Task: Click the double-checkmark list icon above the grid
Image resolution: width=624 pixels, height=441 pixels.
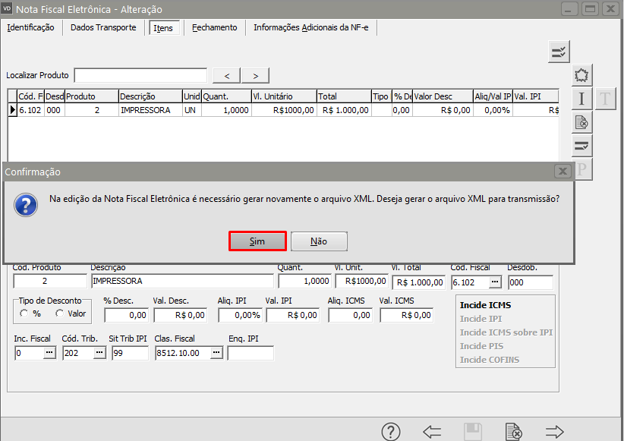Action: click(x=559, y=52)
